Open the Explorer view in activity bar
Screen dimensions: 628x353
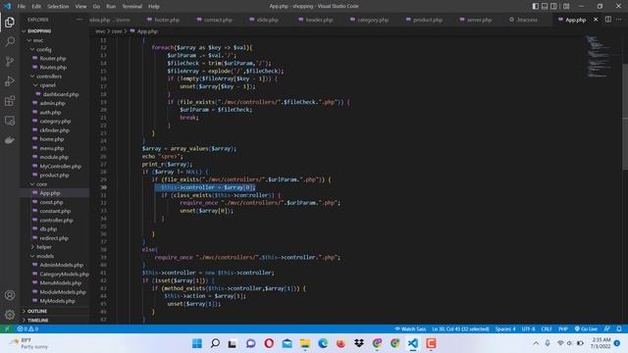pos(10,22)
